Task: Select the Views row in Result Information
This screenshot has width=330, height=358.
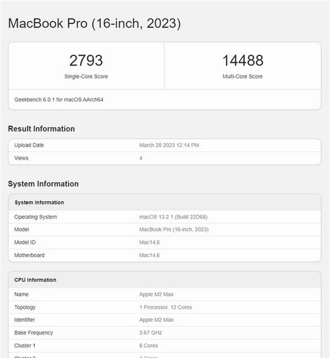Action: (165, 158)
